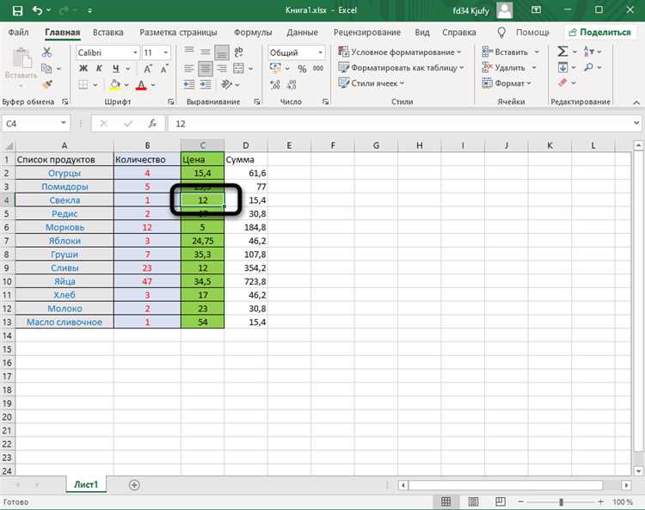Screen dimensions: 645x510
Task: Click the Поделиться share button
Action: [599, 33]
